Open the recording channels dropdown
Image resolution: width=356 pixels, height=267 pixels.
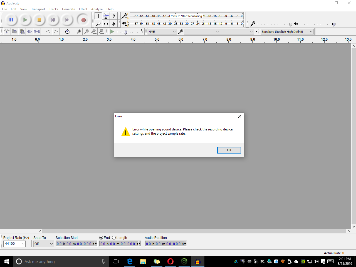[x=237, y=32]
